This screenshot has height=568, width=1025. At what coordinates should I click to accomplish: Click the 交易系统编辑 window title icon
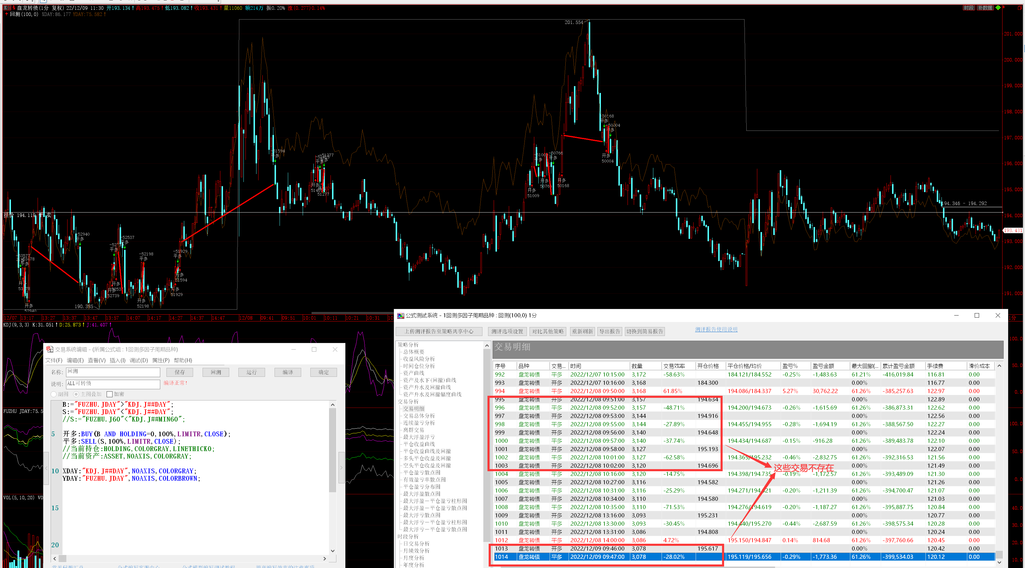(x=50, y=349)
